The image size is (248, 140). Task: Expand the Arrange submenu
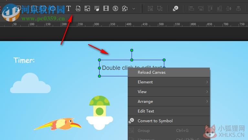pos(169,102)
